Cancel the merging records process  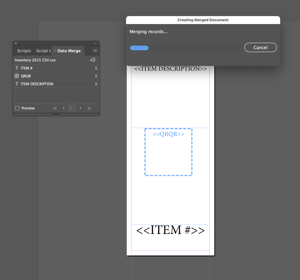click(260, 47)
